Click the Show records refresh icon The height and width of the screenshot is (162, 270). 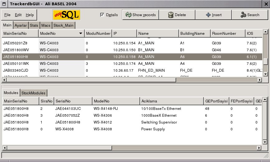[x=128, y=15]
